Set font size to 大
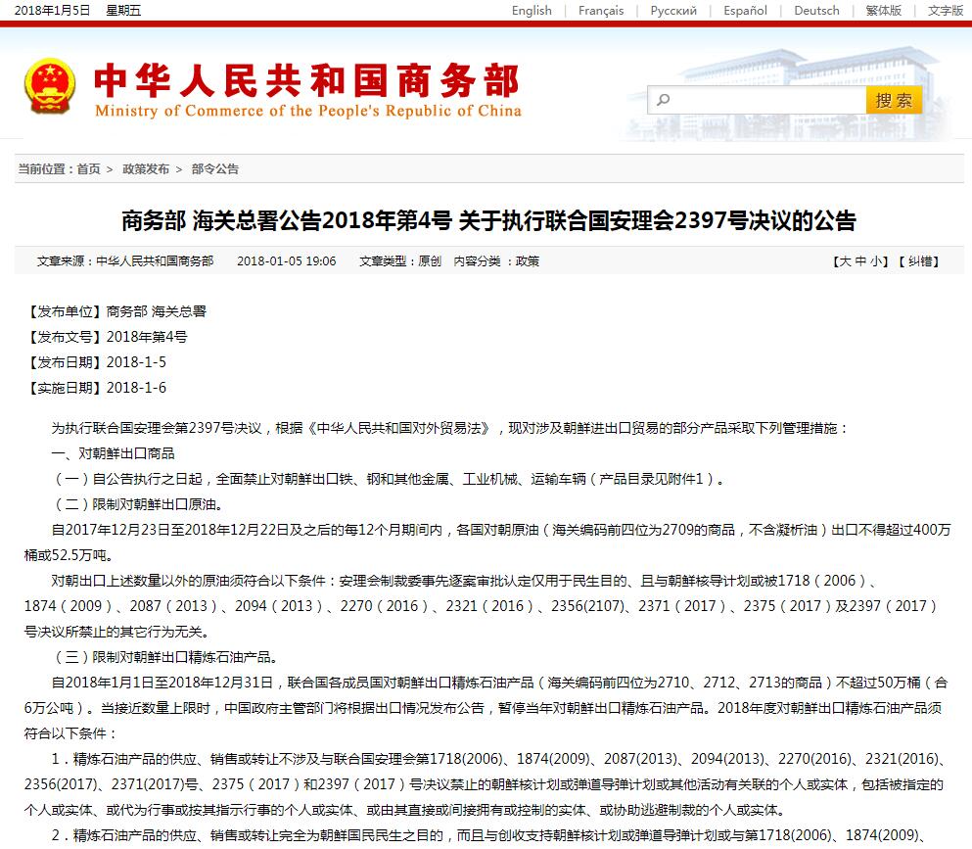The height and width of the screenshot is (849, 972). (x=845, y=261)
